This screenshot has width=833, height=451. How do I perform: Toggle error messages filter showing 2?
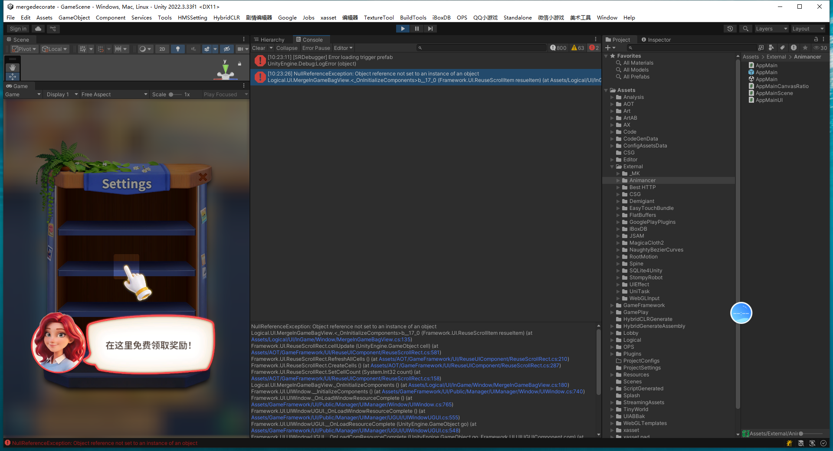(594, 48)
